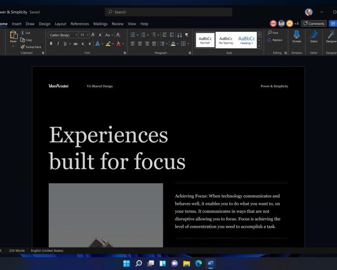Insert a numbered list

click(143, 35)
